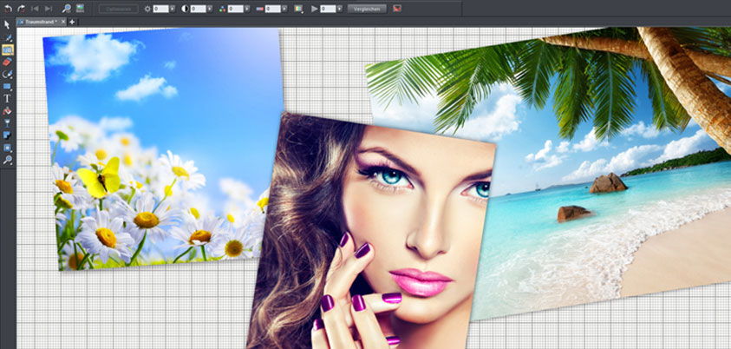Open the grey triangle value dropdown arrow
Viewport: 731px width, 349px height.
(x=339, y=9)
